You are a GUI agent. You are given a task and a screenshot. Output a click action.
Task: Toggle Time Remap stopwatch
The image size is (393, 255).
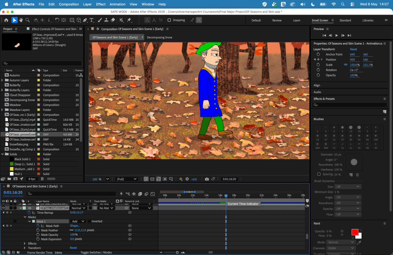29,212
